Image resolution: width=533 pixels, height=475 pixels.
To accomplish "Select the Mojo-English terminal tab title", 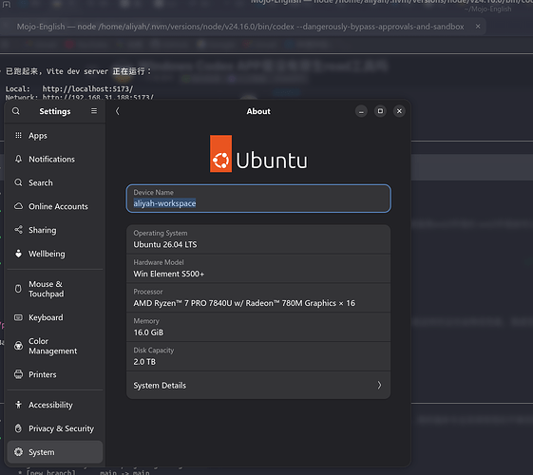I will click(240, 27).
